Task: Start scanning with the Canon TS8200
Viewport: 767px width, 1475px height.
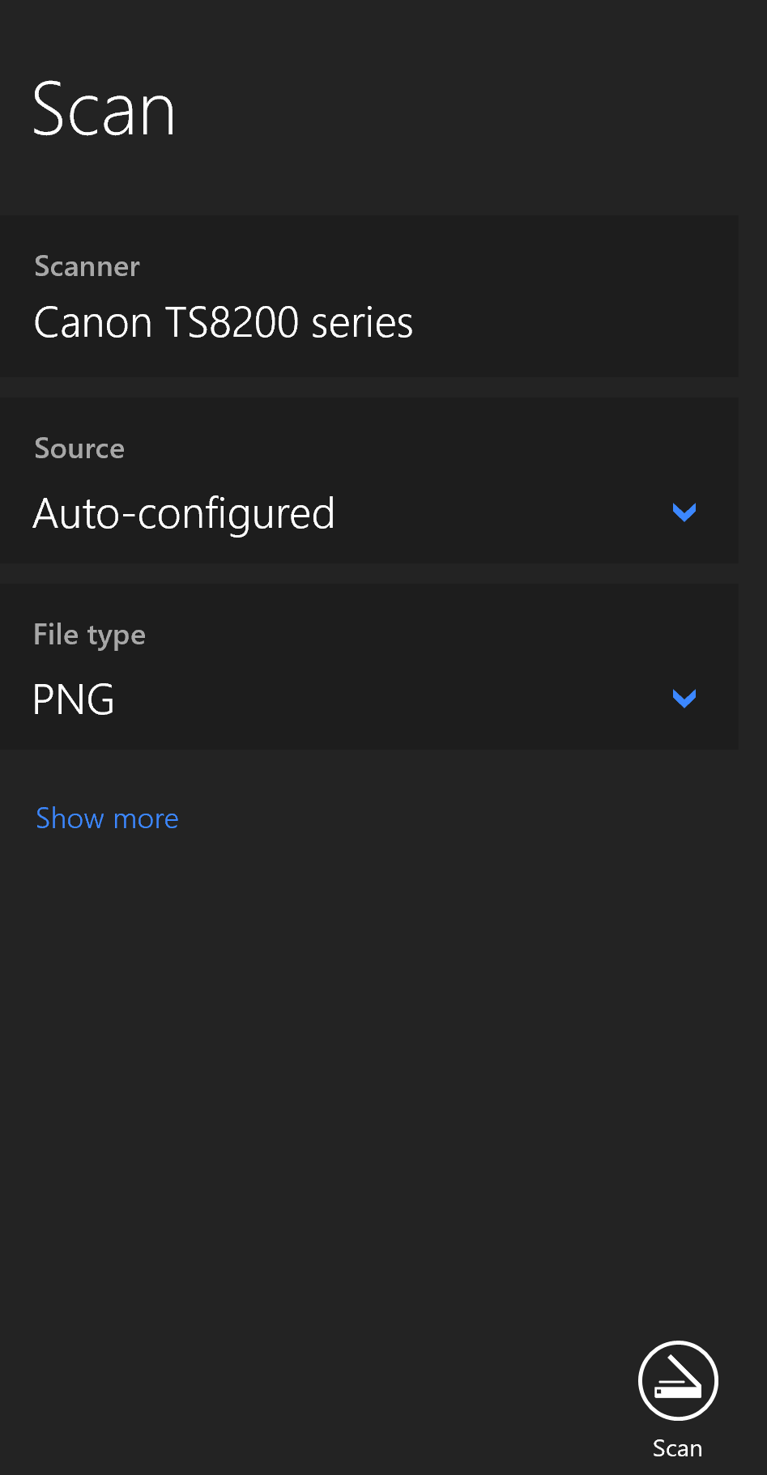Action: pos(678,1380)
